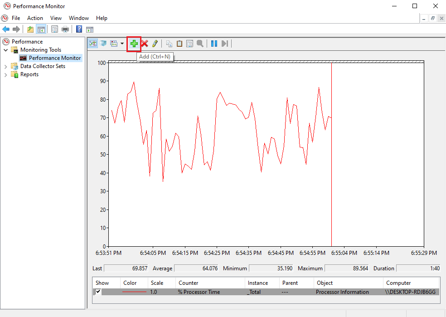Click the Duration value field 1:40
This screenshot has width=446, height=317.
pos(418,268)
